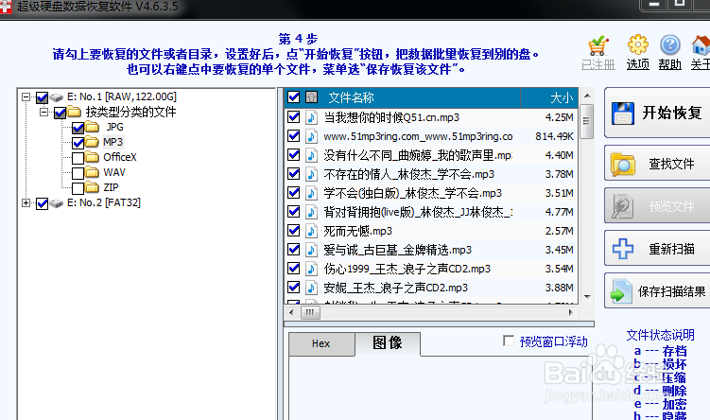The image size is (710, 420).
Task: Click the ZIP folder icon
Action: tap(92, 187)
